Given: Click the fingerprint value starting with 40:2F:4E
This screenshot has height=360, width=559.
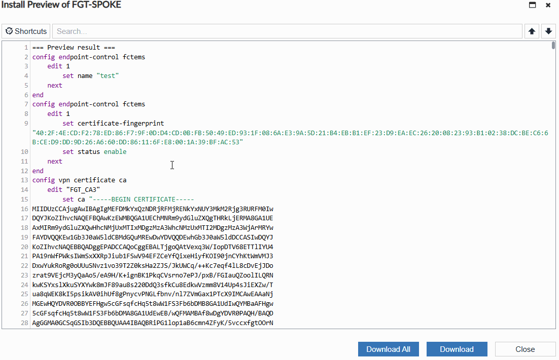Looking at the screenshot, I should (x=290, y=137).
